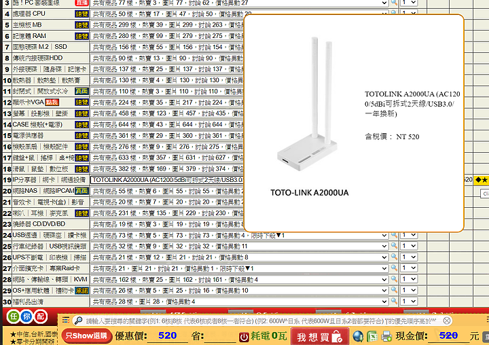Click the magnifier icon in 行車紀錄器 row 25

pyautogui.click(x=394, y=245)
